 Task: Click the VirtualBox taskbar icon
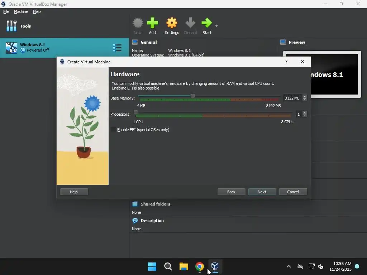(x=215, y=266)
